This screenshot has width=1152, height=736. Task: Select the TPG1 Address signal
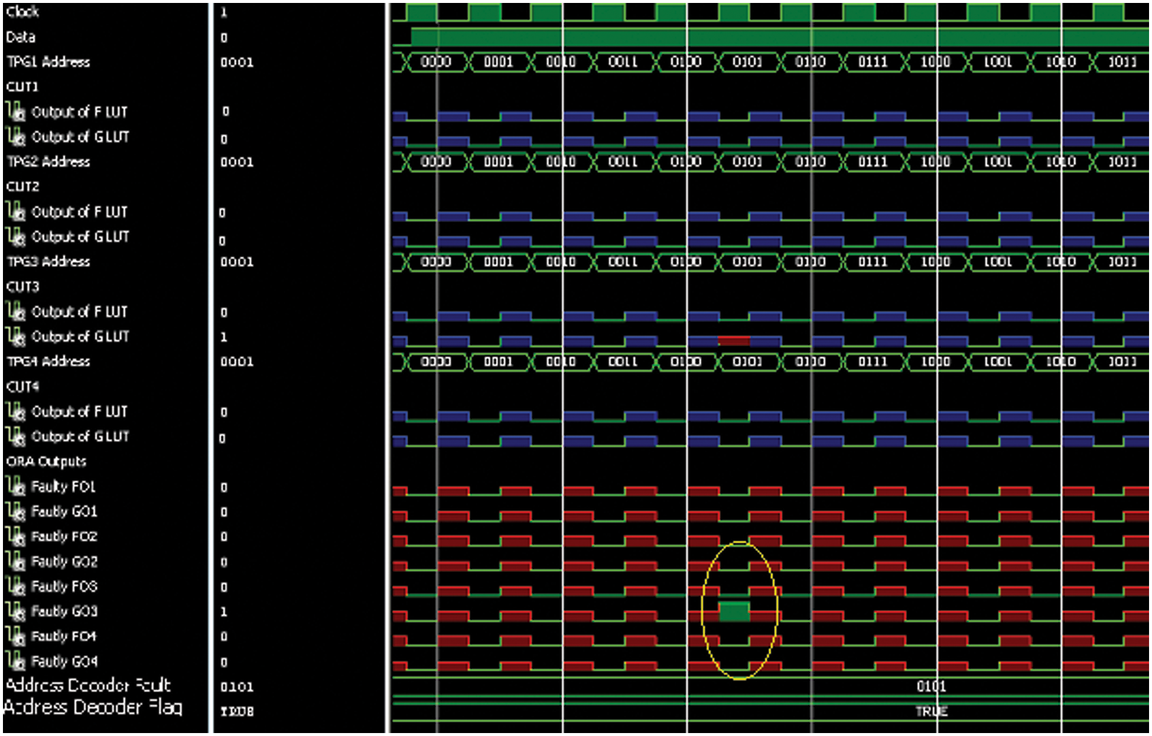coord(48,61)
